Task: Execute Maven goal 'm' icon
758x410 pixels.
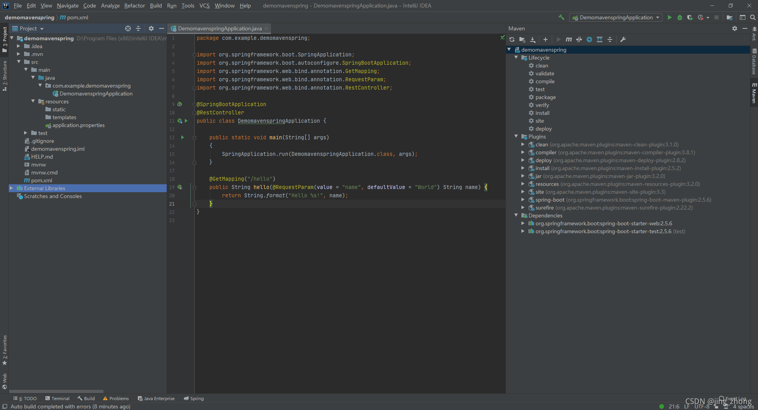Action: 569,39
